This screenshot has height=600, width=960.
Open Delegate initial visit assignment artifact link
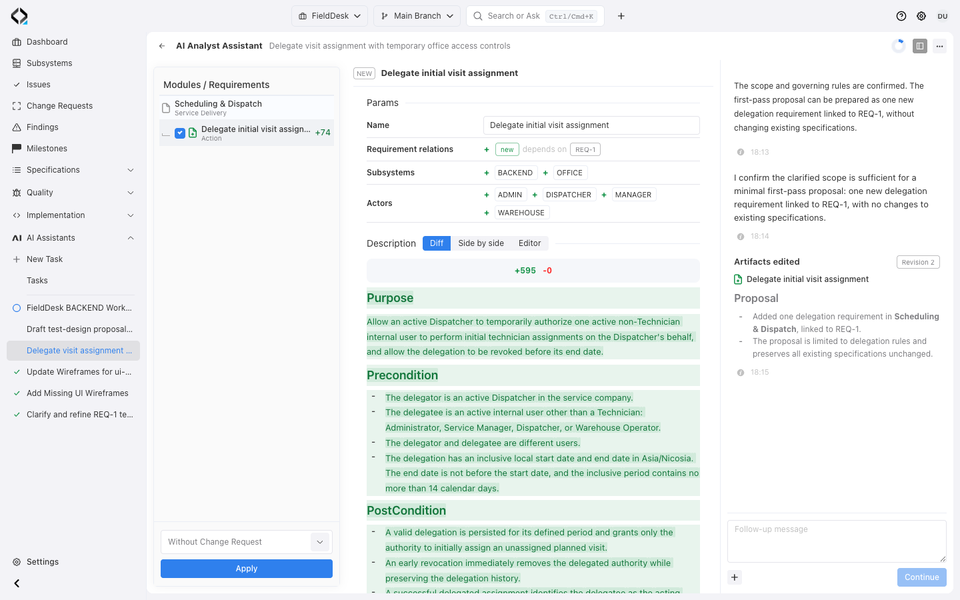(807, 279)
